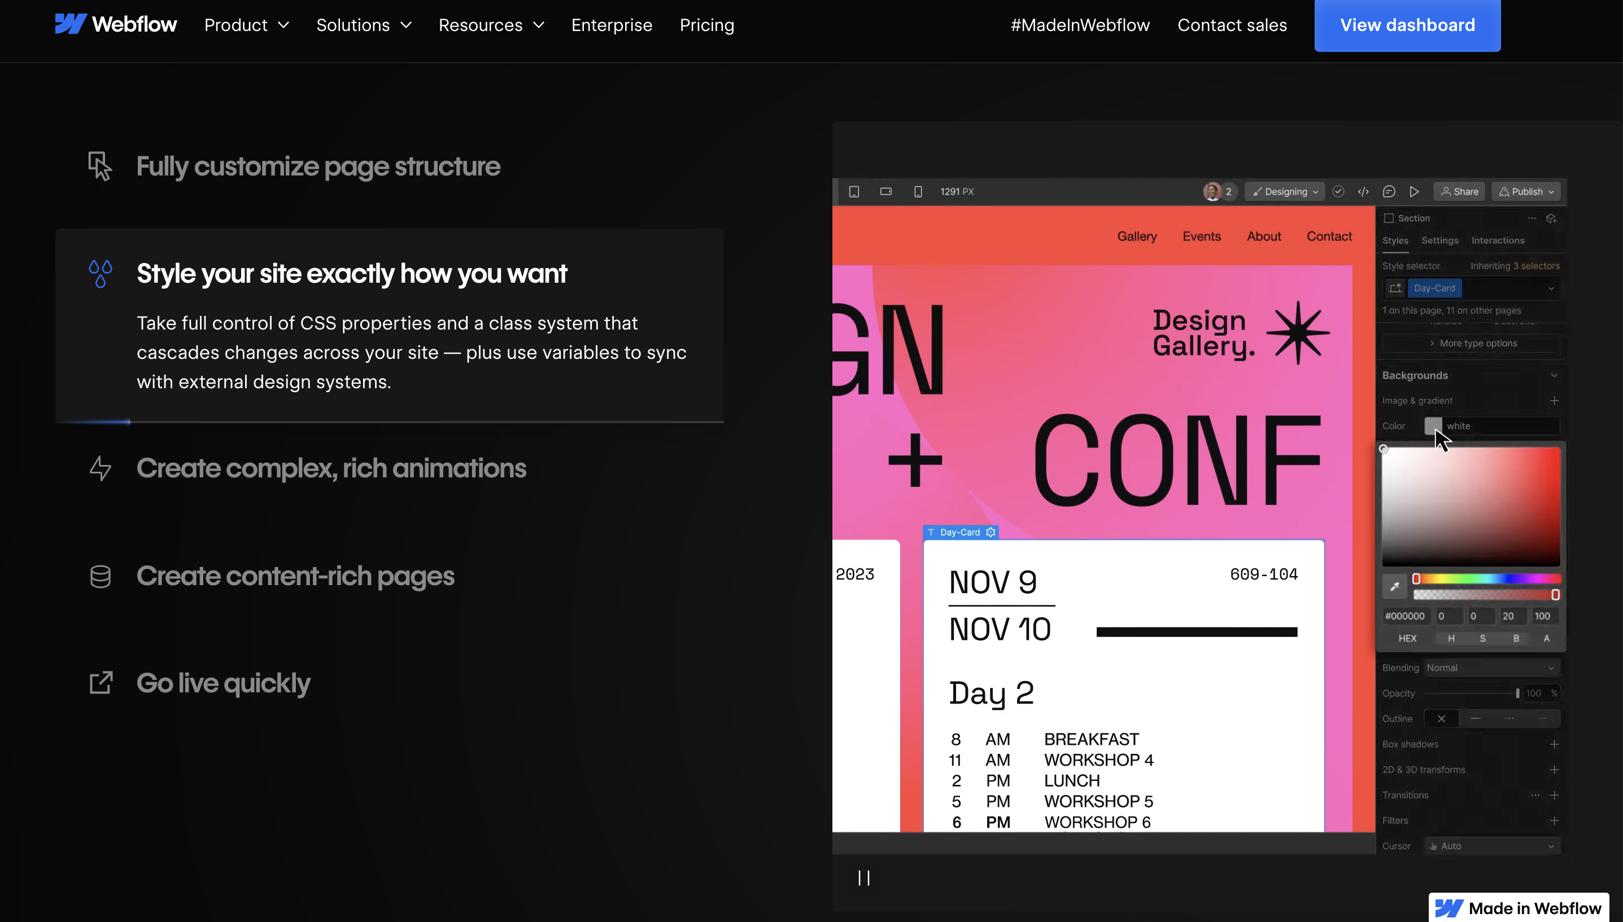Open the comments panel icon in toolbar
Image resolution: width=1623 pixels, height=922 pixels.
[x=1389, y=191]
